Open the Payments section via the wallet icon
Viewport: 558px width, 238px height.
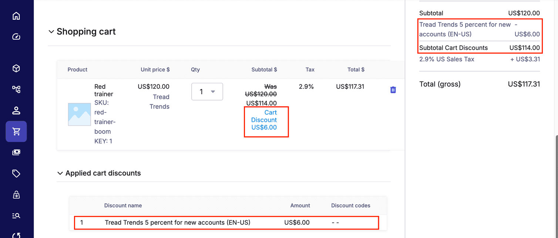(x=16, y=152)
